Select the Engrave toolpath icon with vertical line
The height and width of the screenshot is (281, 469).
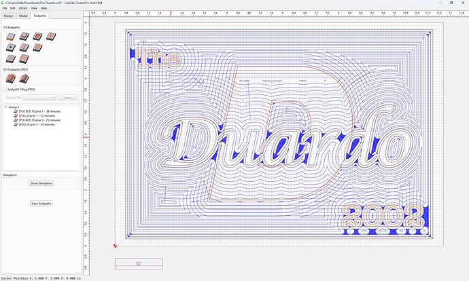point(24,48)
